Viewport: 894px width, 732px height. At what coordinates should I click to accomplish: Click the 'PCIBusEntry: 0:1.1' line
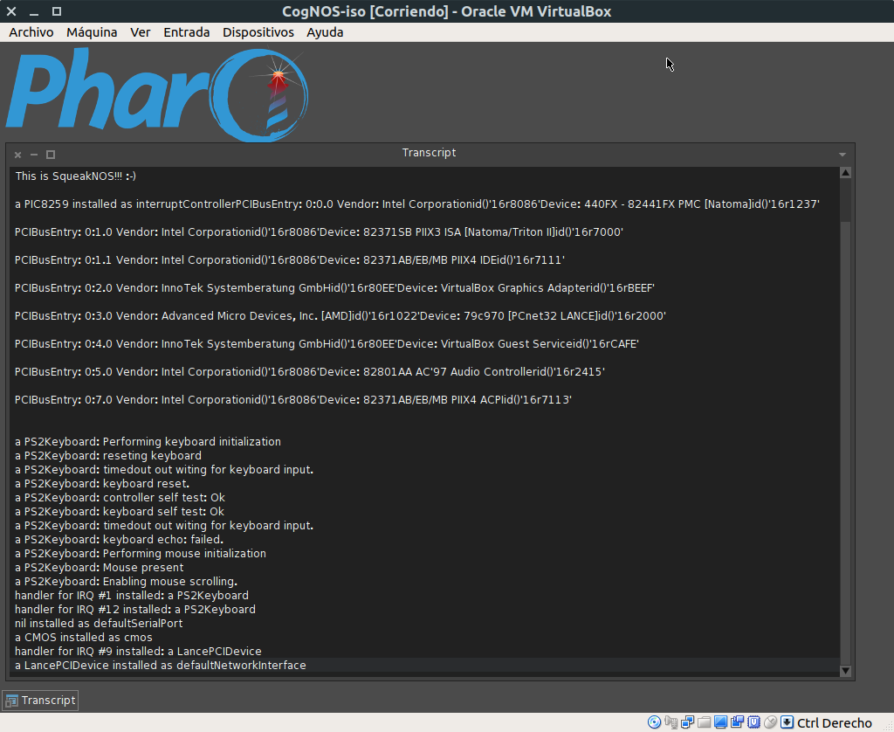point(290,260)
